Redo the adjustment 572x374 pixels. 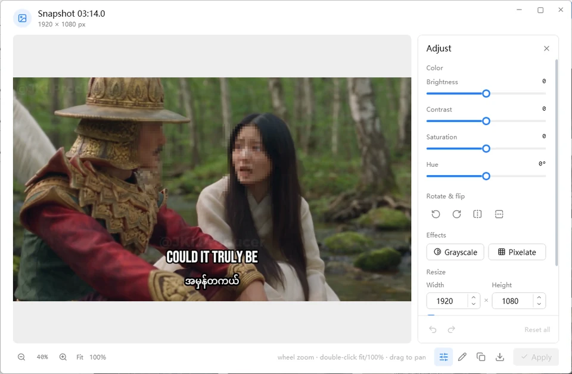coord(452,329)
